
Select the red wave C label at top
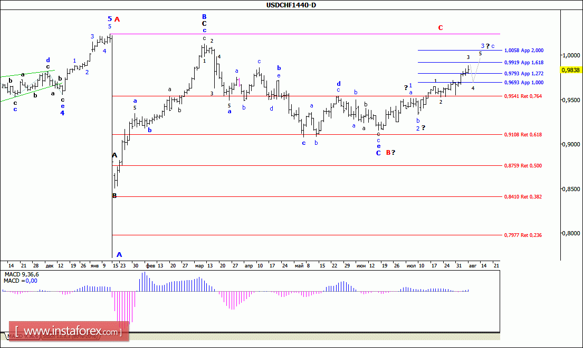(441, 28)
